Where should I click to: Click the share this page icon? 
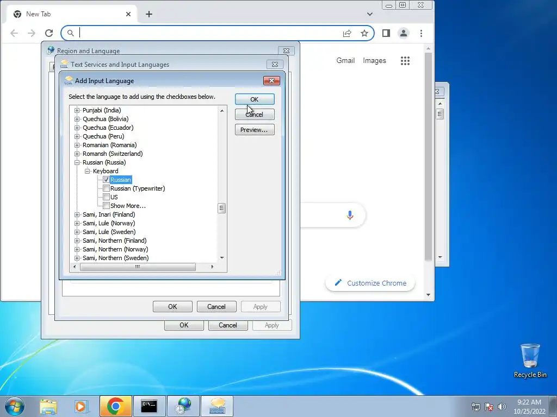click(347, 33)
